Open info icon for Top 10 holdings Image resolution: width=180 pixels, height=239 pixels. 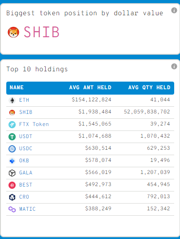point(174,66)
